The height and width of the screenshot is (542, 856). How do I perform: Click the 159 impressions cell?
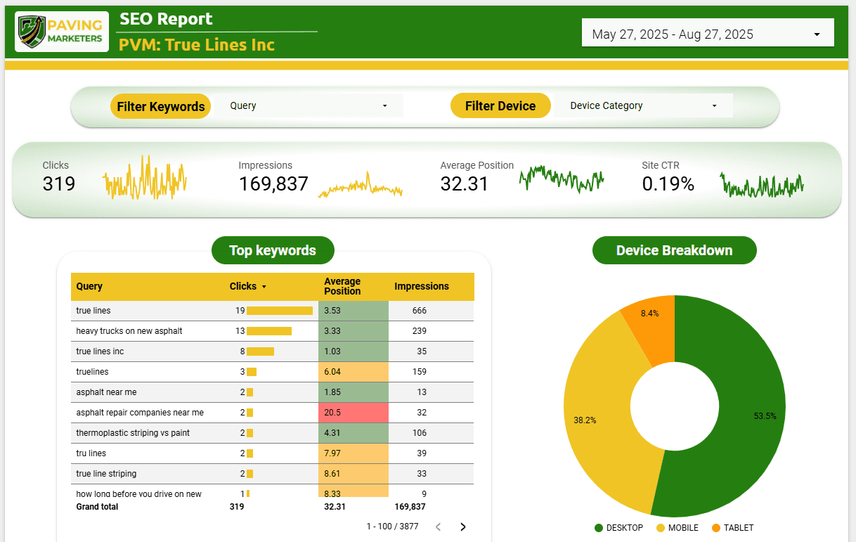pos(420,372)
